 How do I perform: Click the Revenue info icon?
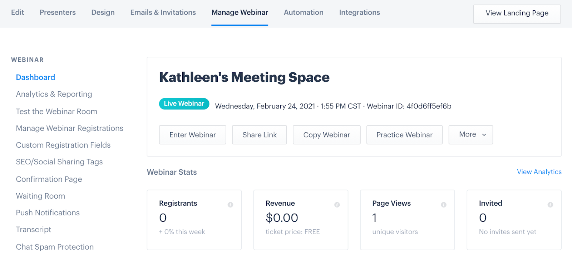pos(337,205)
